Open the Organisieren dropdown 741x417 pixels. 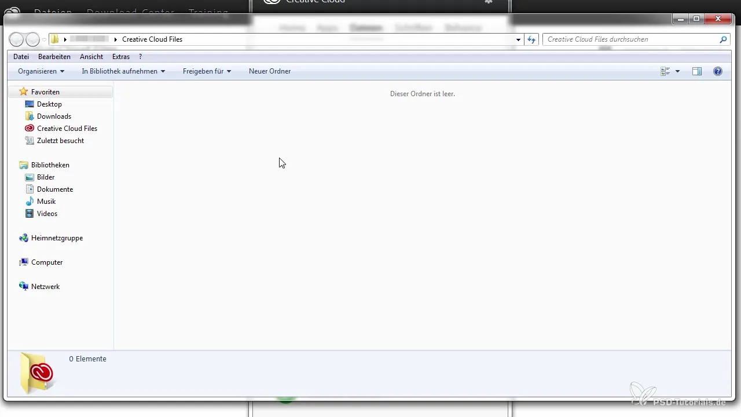pyautogui.click(x=41, y=71)
